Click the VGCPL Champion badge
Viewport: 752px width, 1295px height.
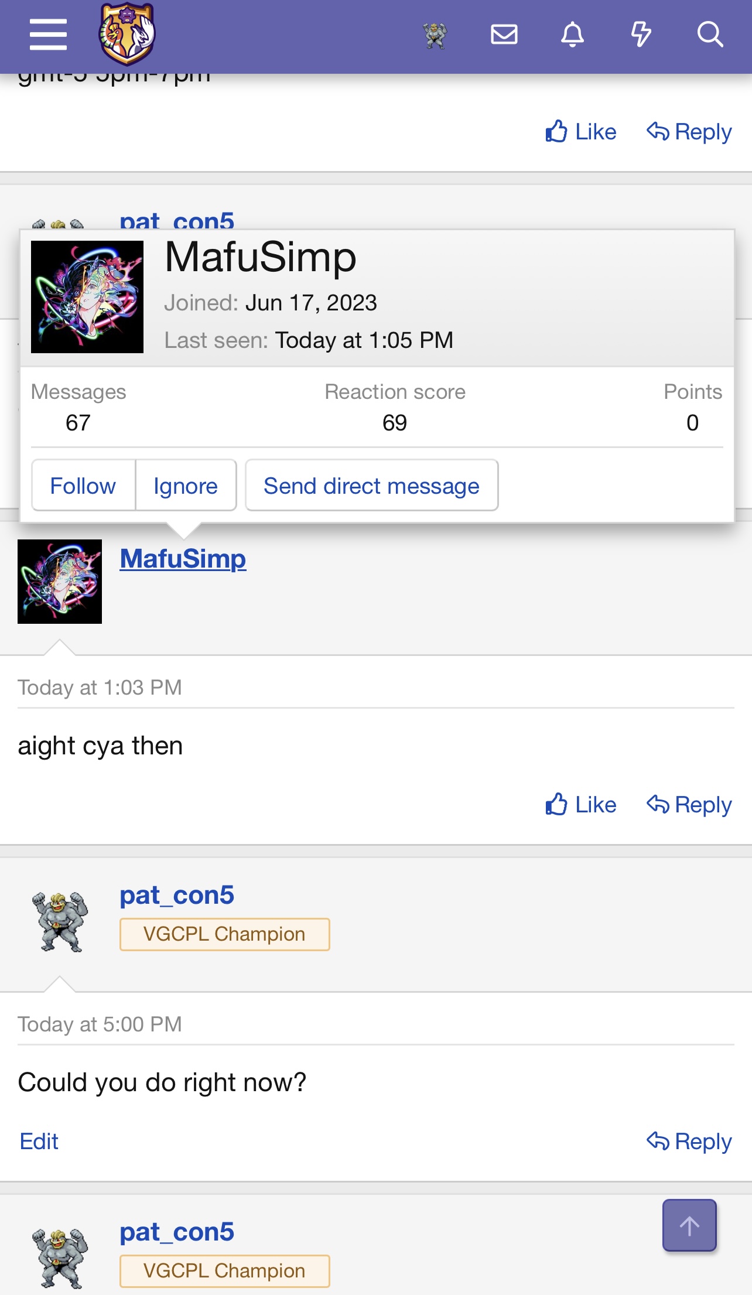point(224,934)
